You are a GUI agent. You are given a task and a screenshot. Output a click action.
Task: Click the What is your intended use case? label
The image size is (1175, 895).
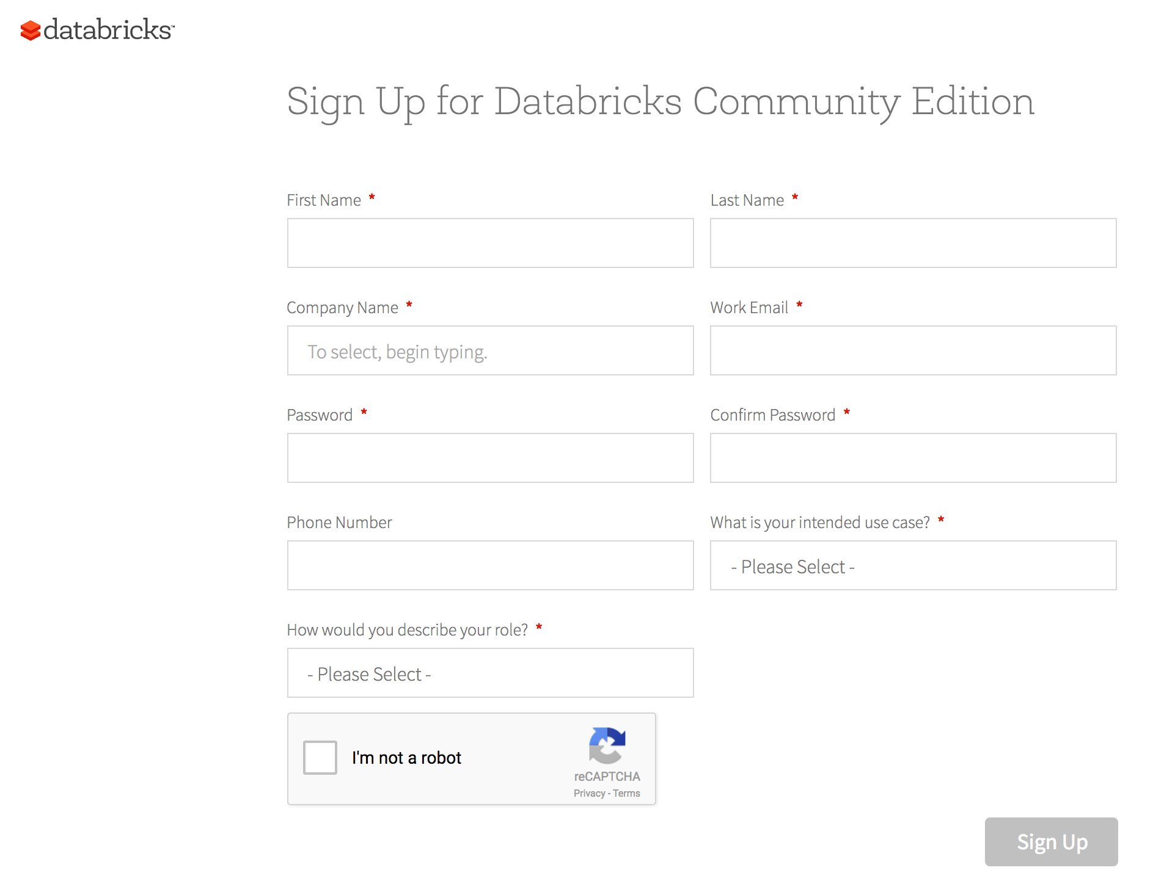pos(820,523)
